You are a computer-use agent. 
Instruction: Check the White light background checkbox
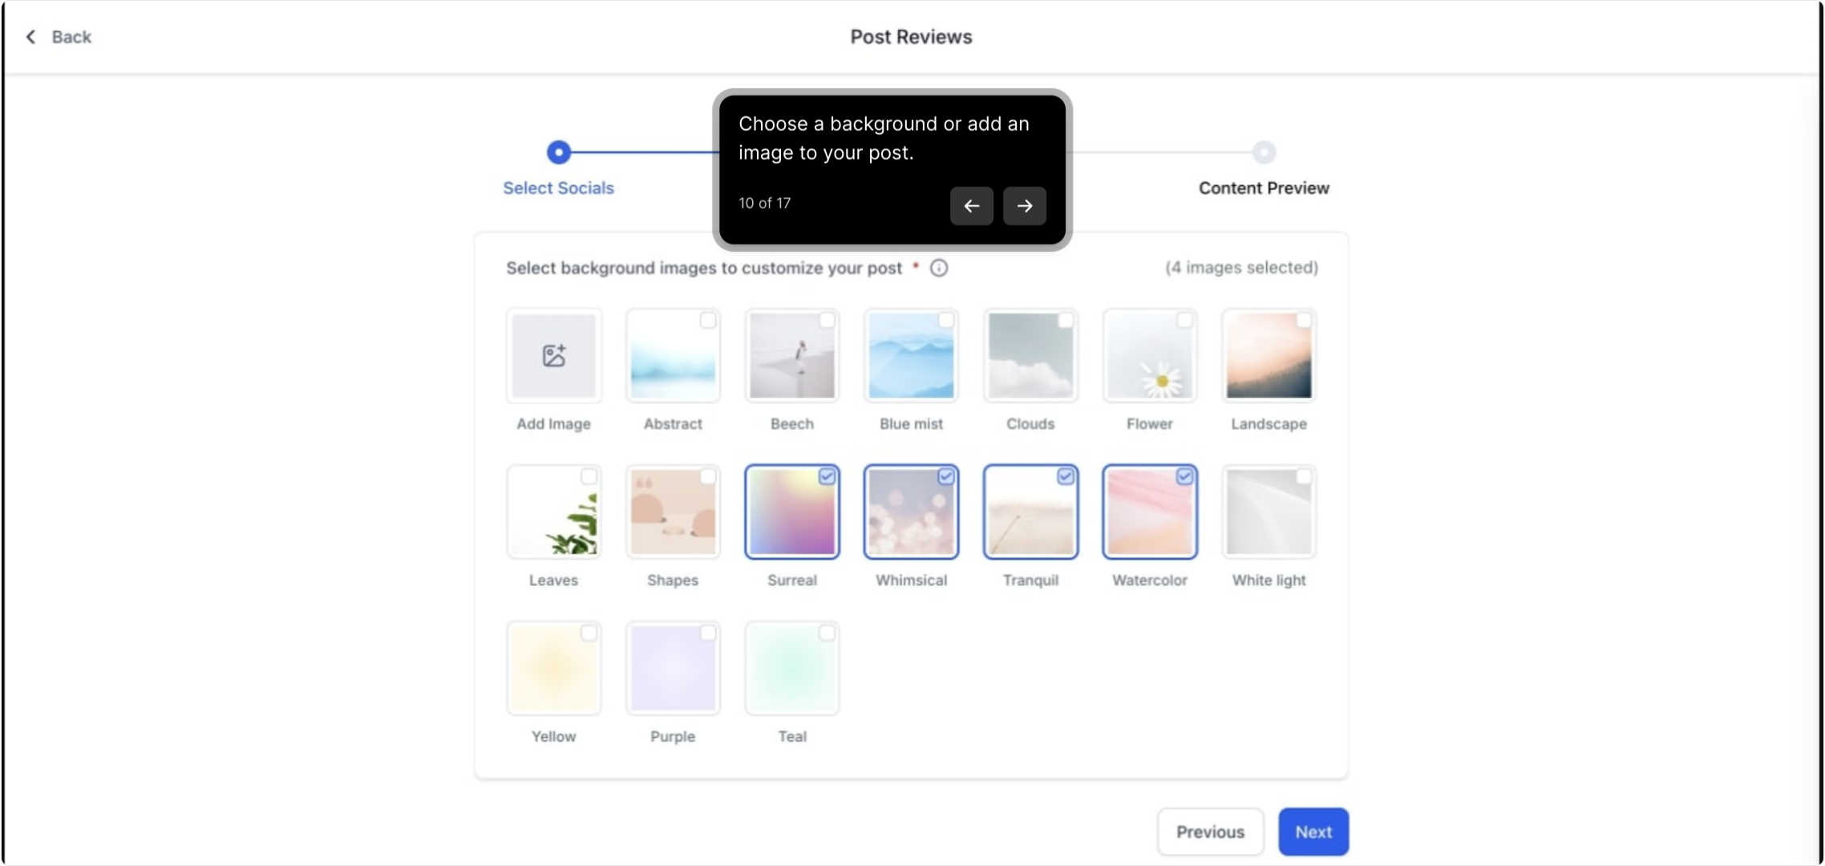tap(1304, 477)
